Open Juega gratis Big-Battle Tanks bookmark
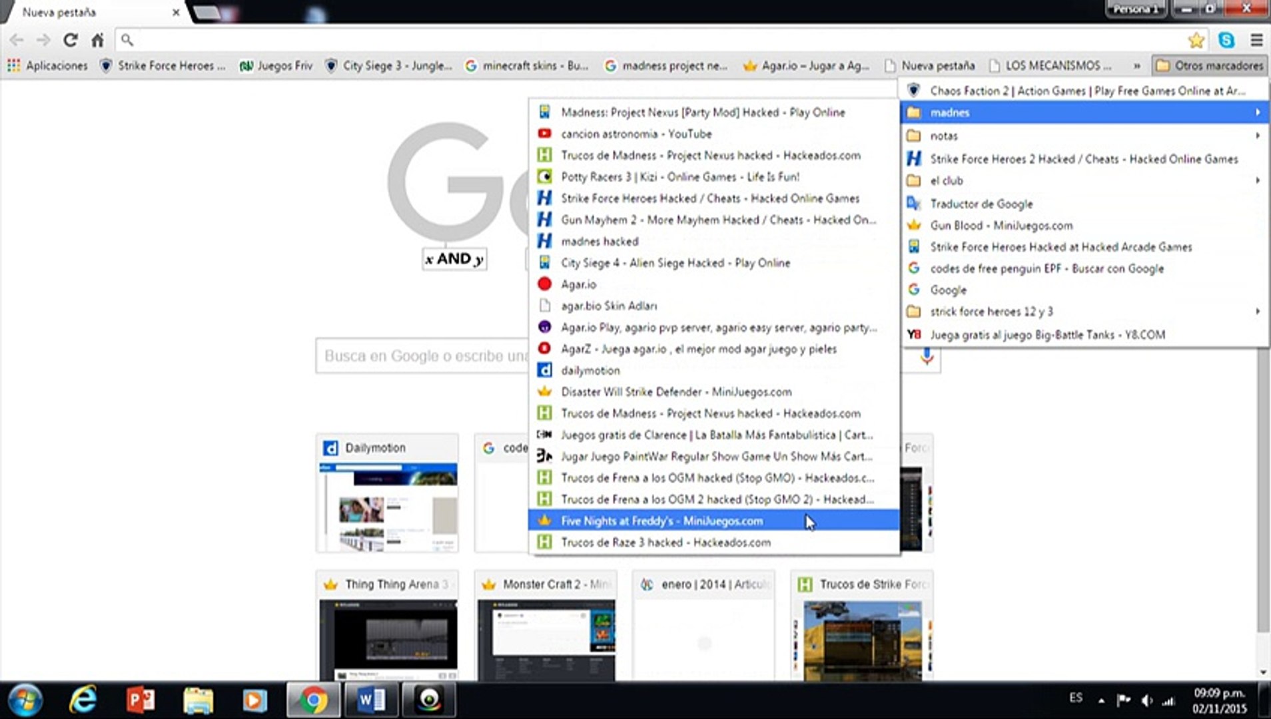This screenshot has height=719, width=1271. pos(1085,335)
